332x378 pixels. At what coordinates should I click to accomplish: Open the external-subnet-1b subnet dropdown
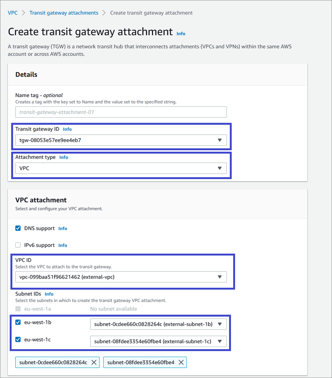click(158, 324)
